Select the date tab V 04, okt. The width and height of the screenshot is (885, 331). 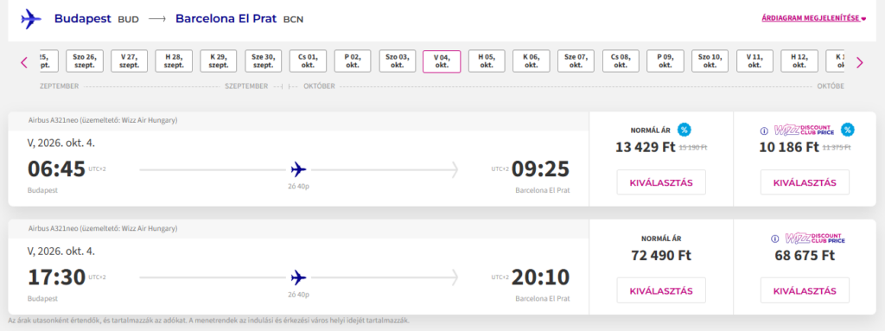[442, 61]
